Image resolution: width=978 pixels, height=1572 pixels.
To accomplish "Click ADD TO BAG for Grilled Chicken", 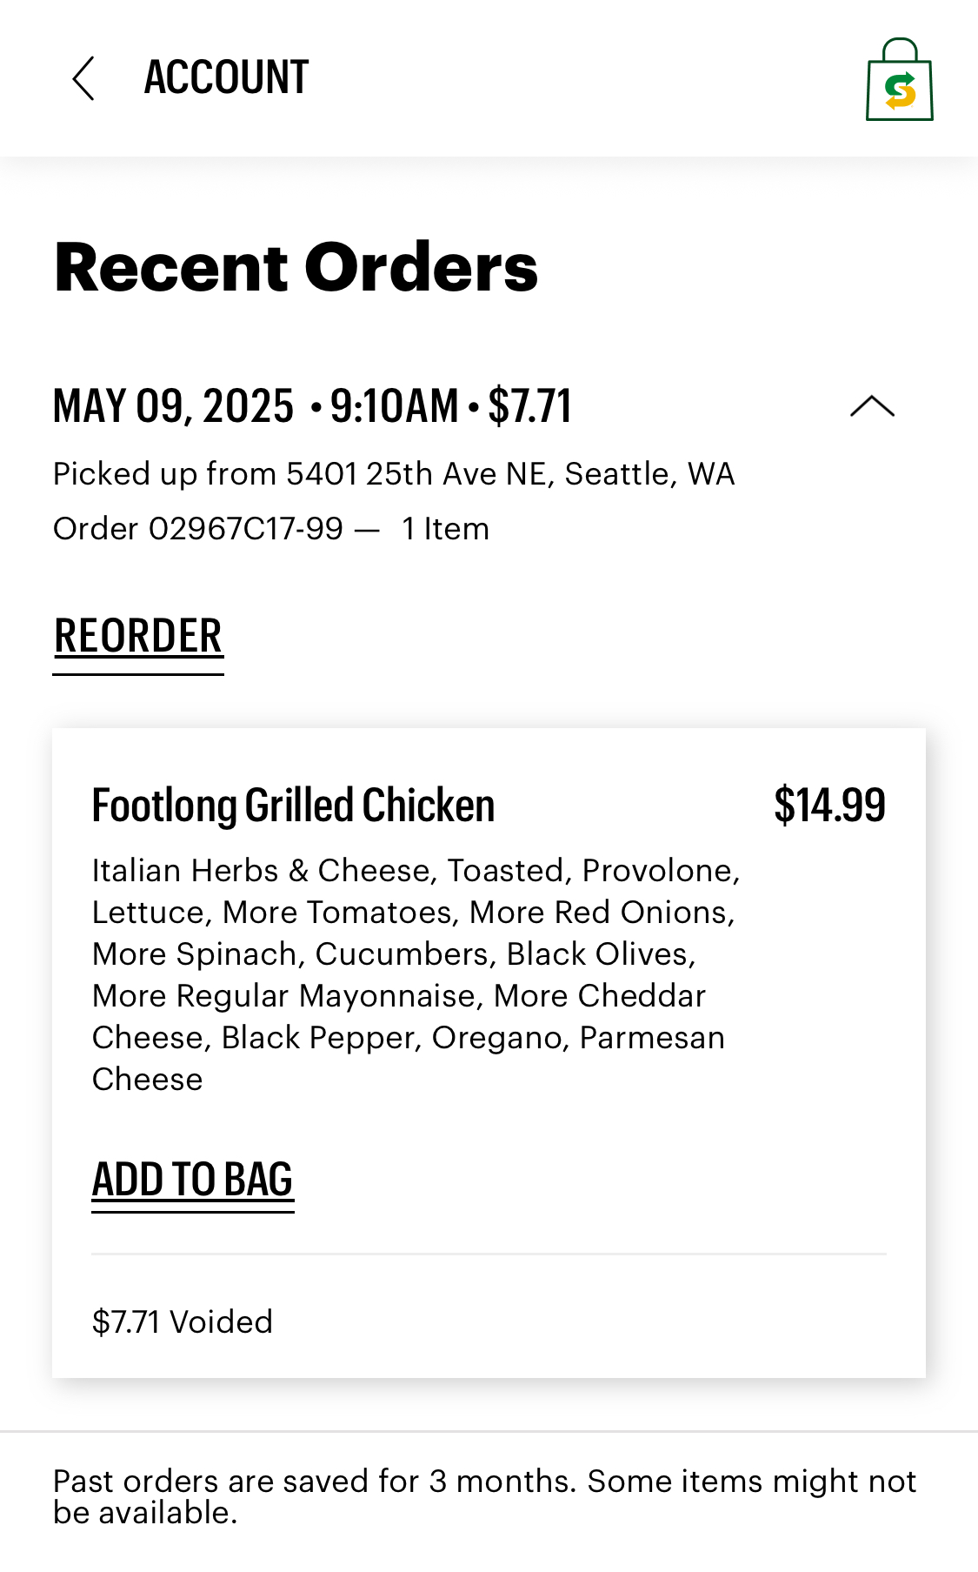I will click(192, 1181).
